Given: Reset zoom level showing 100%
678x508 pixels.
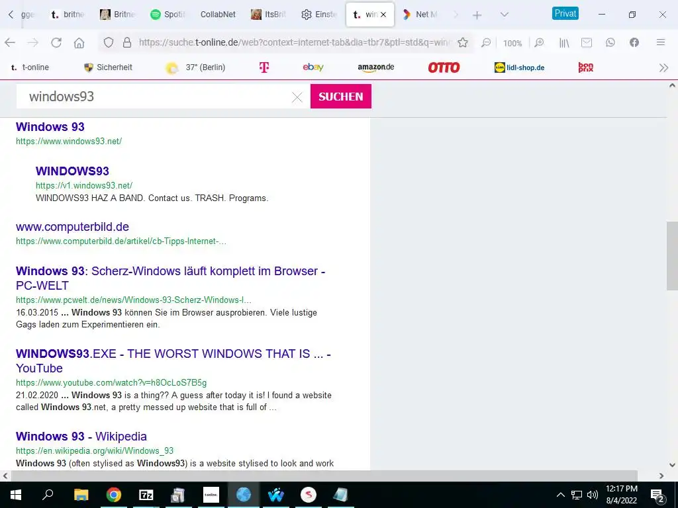Looking at the screenshot, I should [x=512, y=43].
